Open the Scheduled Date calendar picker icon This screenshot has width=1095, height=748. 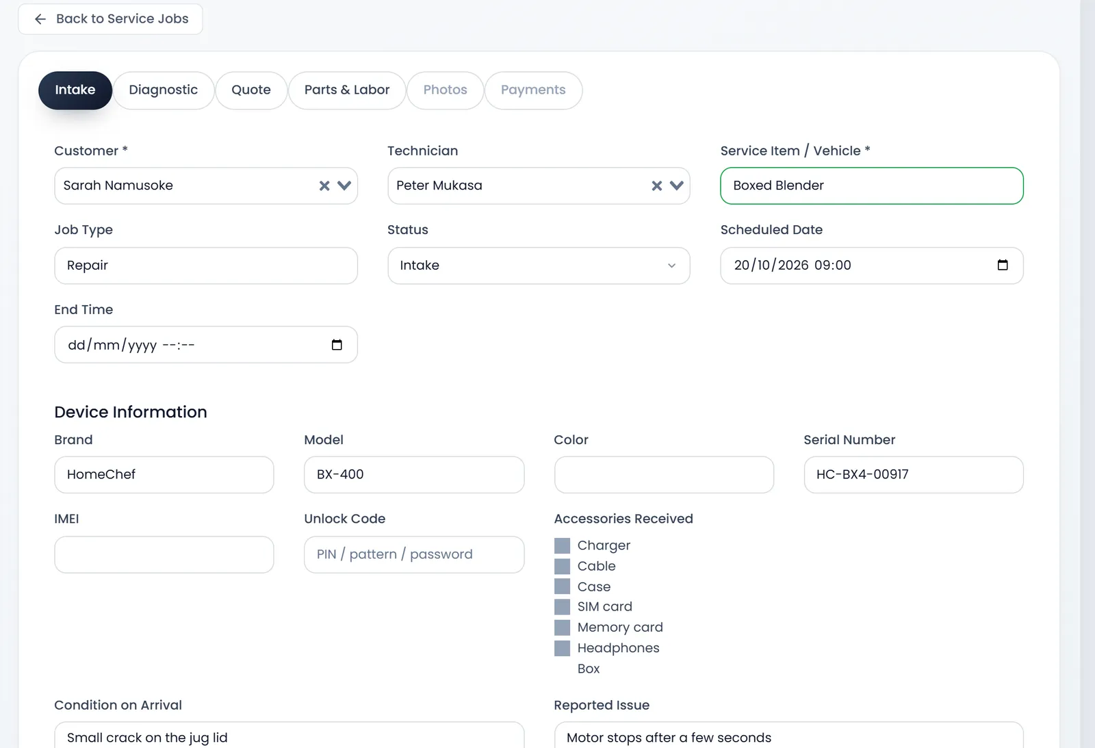point(1003,265)
